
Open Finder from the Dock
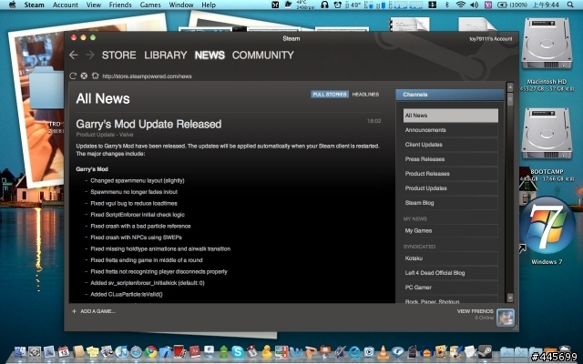[20, 351]
